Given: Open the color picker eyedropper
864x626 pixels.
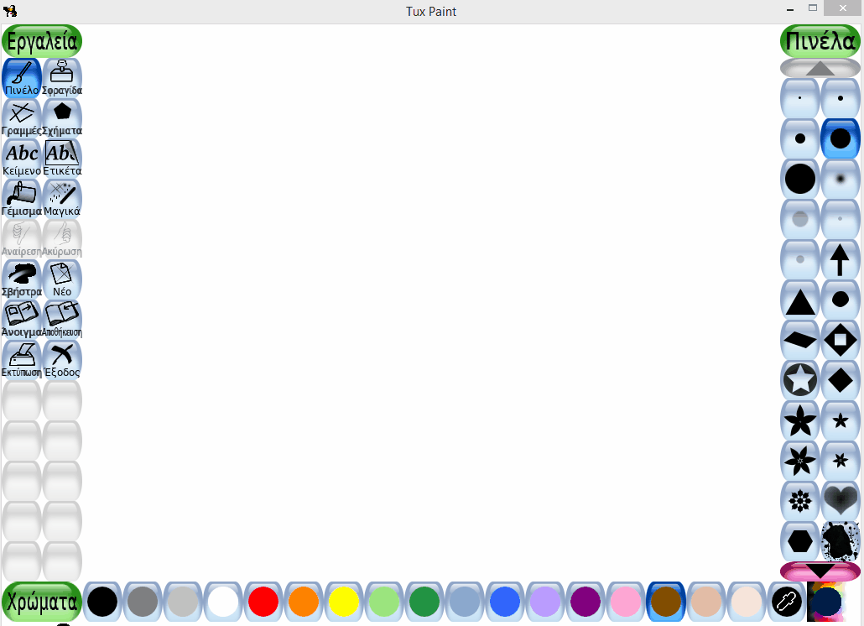Looking at the screenshot, I should pos(787,602).
